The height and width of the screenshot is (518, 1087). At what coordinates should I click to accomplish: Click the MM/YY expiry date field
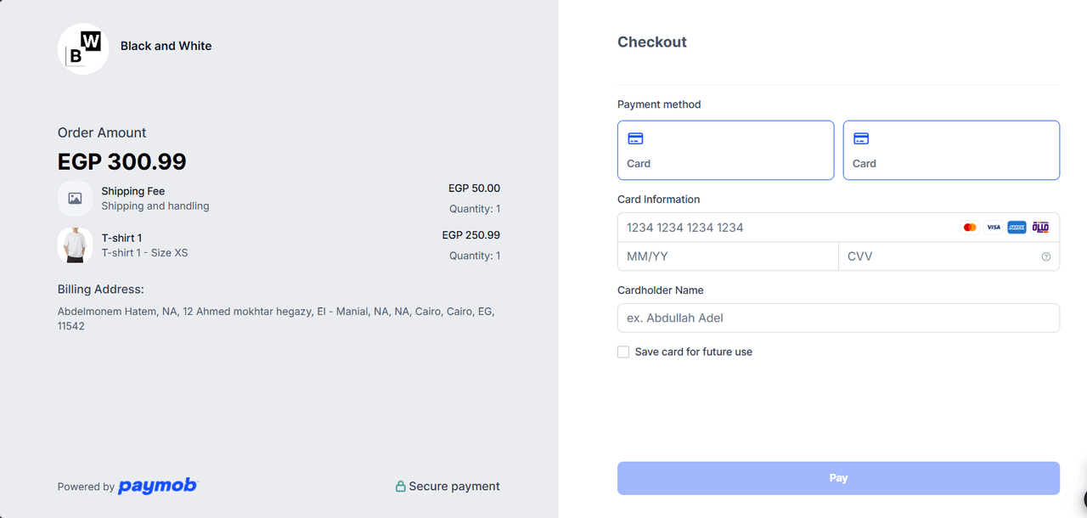pos(727,256)
